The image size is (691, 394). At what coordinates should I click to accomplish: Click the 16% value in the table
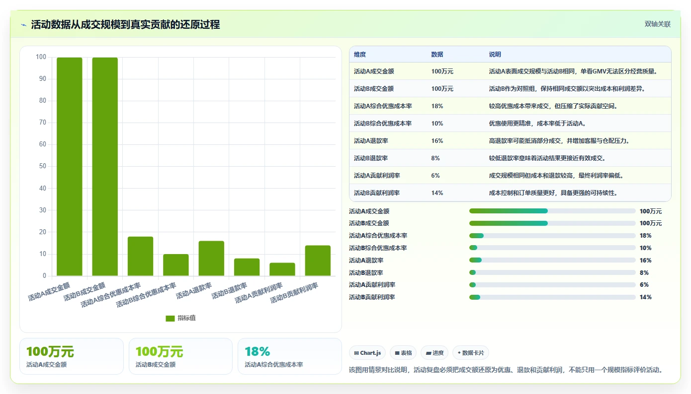click(x=437, y=141)
